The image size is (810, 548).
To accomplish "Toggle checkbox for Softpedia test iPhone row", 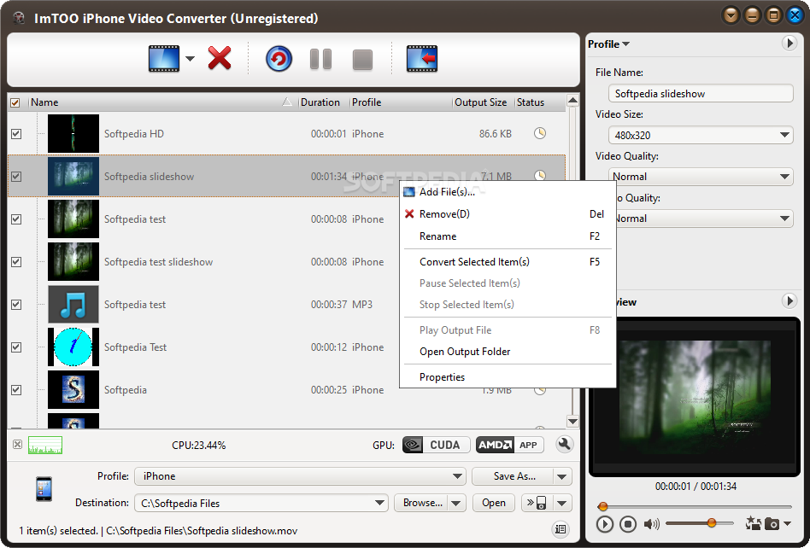I will 16,219.
